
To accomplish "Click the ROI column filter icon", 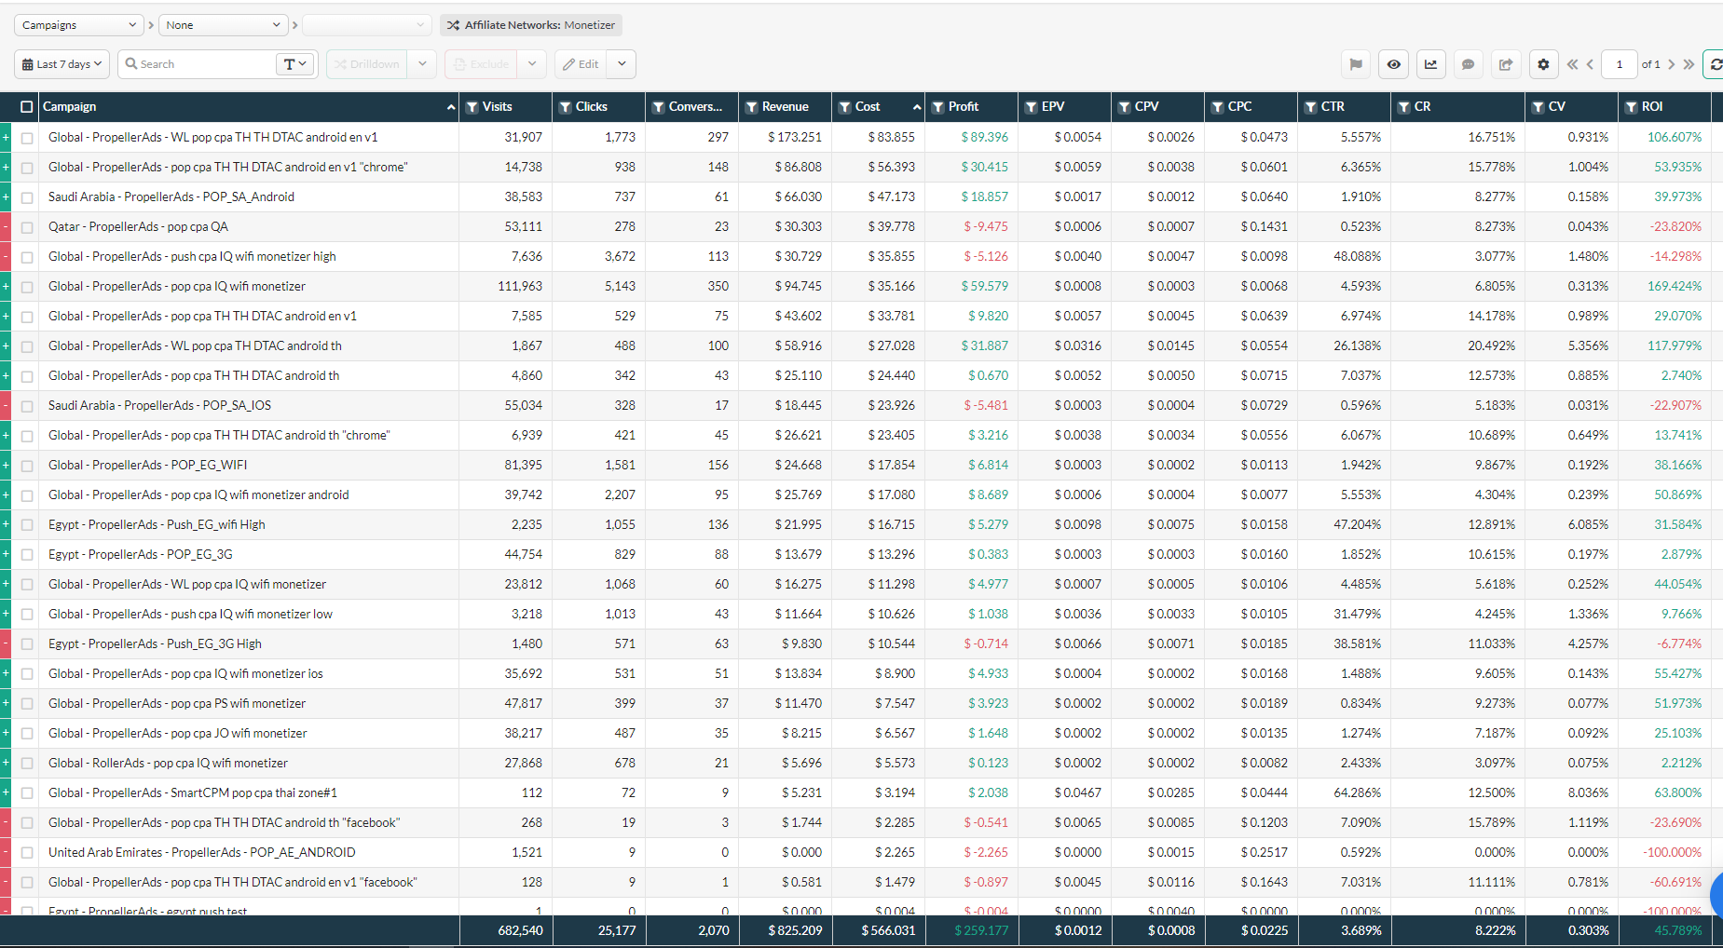I will click(1631, 107).
